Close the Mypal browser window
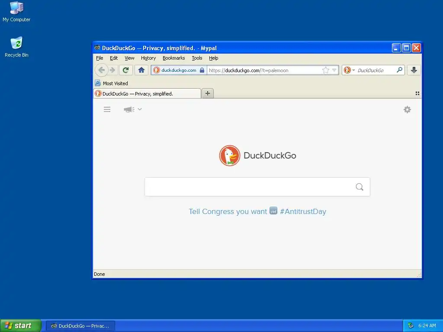The width and height of the screenshot is (443, 332). tap(416, 48)
